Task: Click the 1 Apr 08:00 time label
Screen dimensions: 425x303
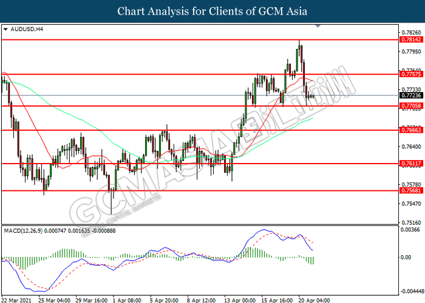Action: [127, 300]
